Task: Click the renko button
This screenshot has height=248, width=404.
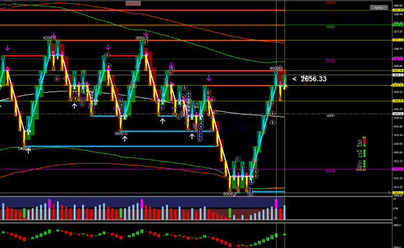Action: [x=379, y=8]
